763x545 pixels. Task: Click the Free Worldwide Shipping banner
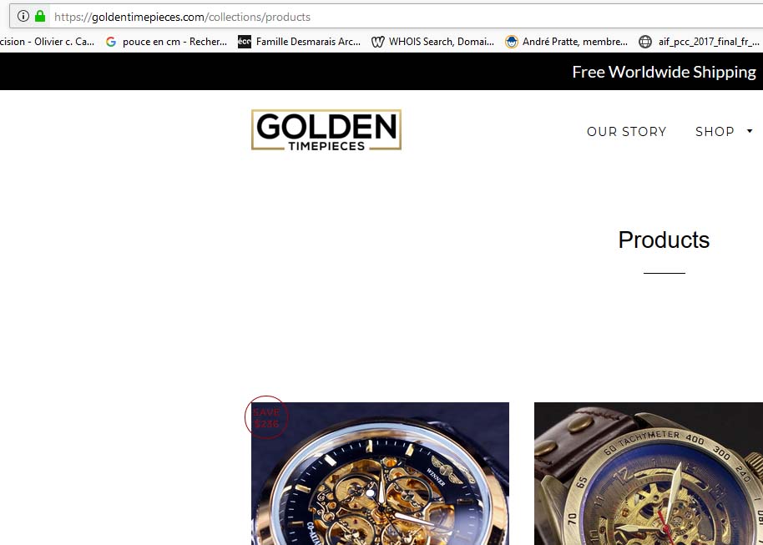coord(664,72)
